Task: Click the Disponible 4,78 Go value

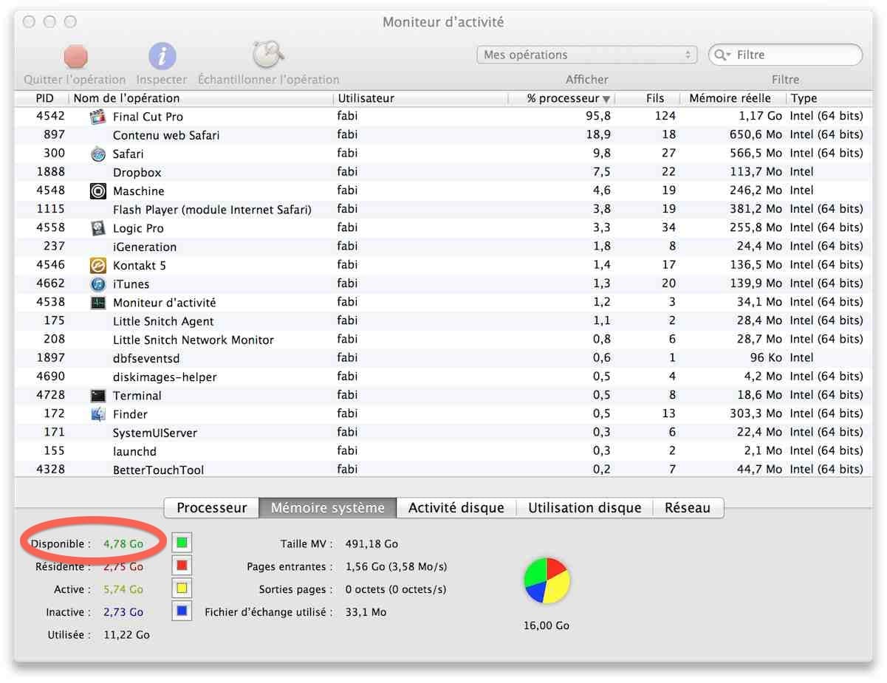Action: [x=123, y=544]
